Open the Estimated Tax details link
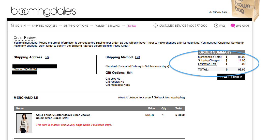 pos(207,64)
